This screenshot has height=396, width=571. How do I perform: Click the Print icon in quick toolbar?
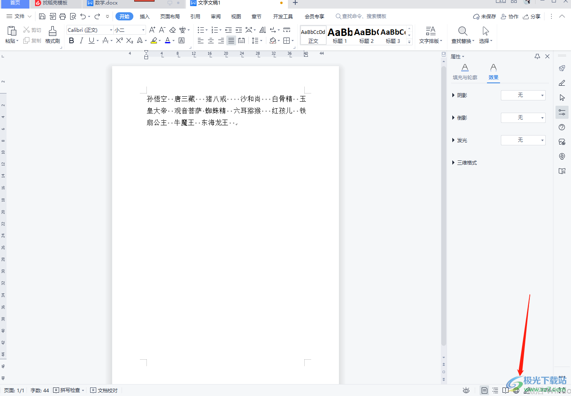(x=62, y=16)
